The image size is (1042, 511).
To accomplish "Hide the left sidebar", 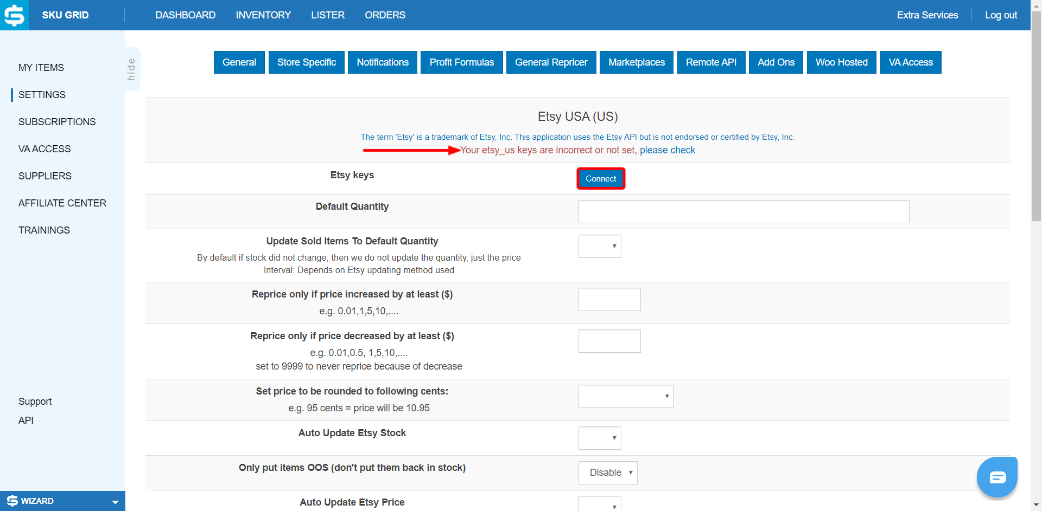I will coord(131,69).
